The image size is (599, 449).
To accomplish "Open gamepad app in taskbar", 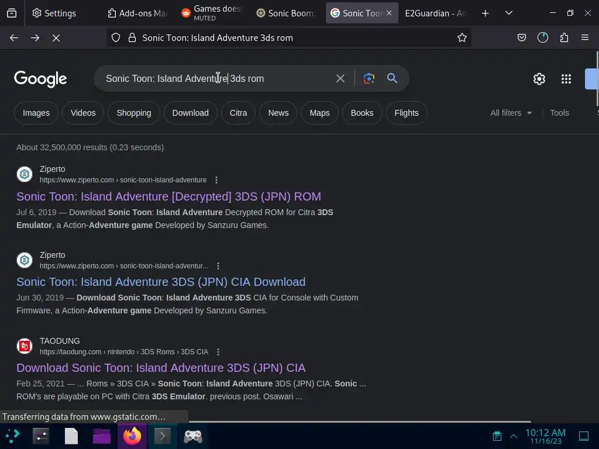I will click(x=193, y=436).
